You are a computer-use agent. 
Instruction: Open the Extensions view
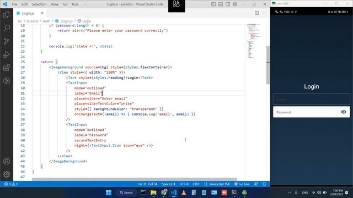[7, 68]
